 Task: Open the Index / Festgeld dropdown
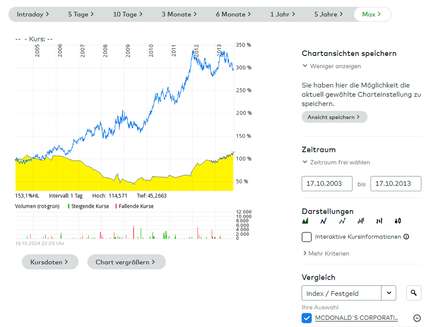pos(388,293)
